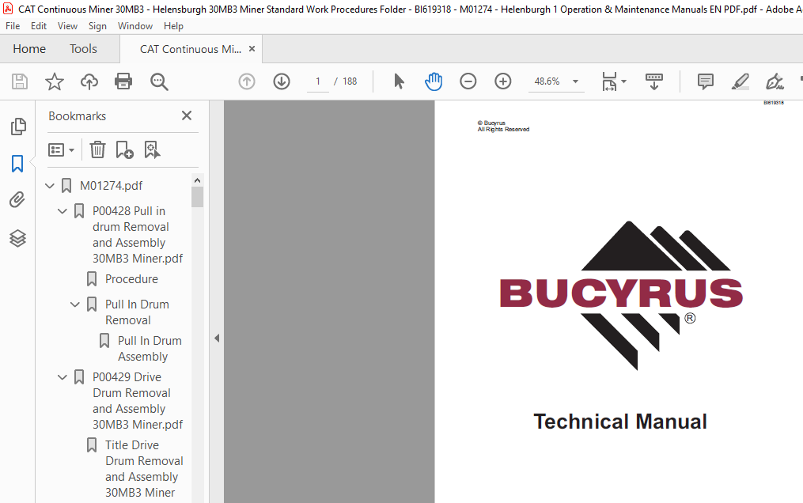The height and width of the screenshot is (503, 803).
Task: Open the zoom level dropdown
Action: click(x=576, y=81)
